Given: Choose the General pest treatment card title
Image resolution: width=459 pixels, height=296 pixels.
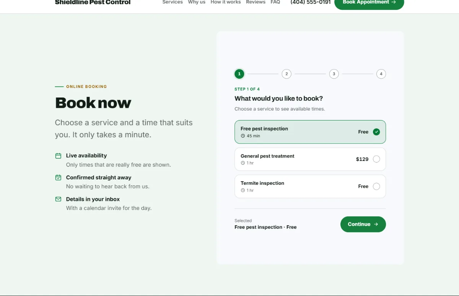Looking at the screenshot, I should pyautogui.click(x=267, y=156).
